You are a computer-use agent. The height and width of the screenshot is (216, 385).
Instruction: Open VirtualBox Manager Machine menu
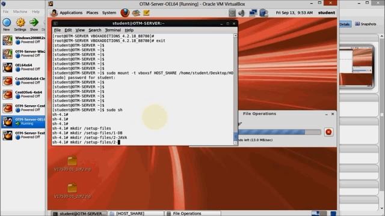click(x=20, y=11)
